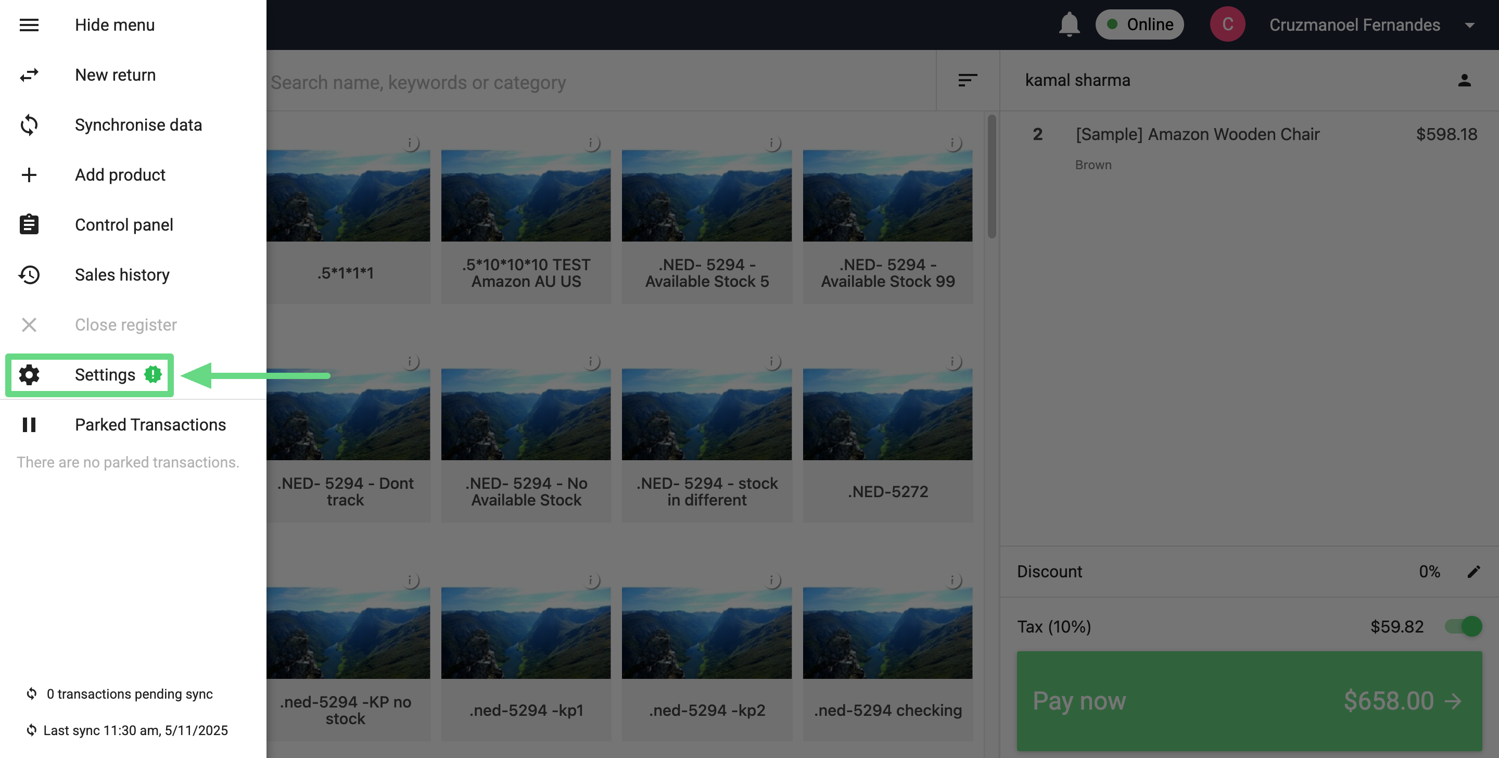Click the product list vertical scrollbar
Image resolution: width=1499 pixels, height=758 pixels.
coord(992,177)
